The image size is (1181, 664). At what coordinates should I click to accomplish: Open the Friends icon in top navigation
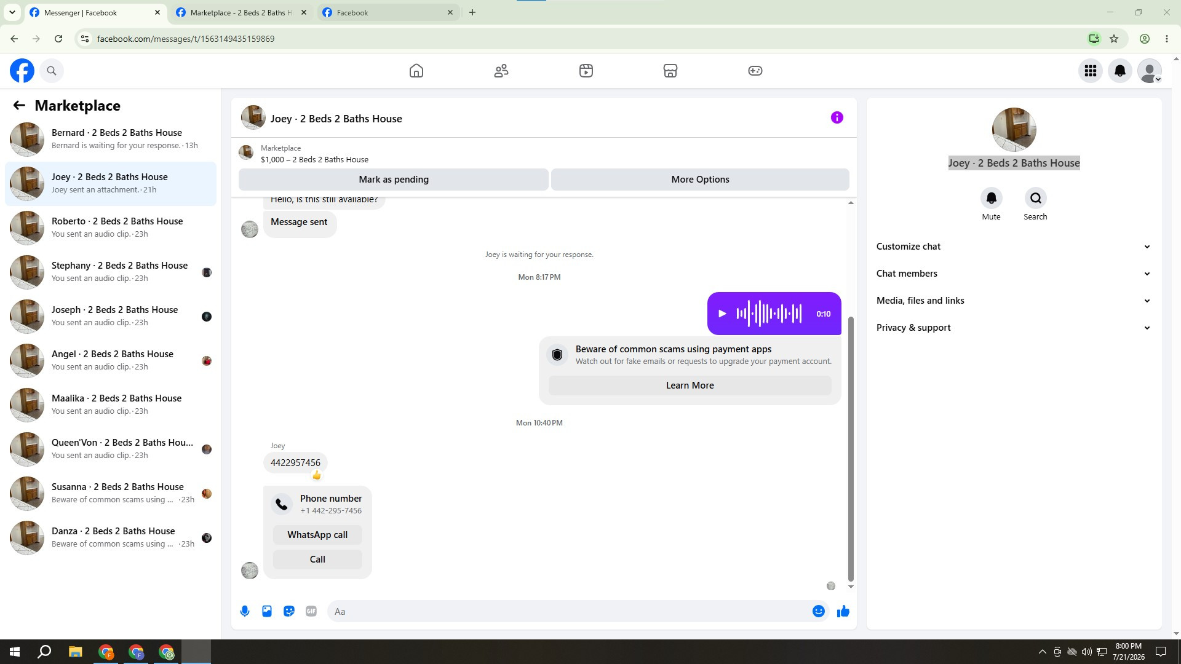tap(501, 71)
